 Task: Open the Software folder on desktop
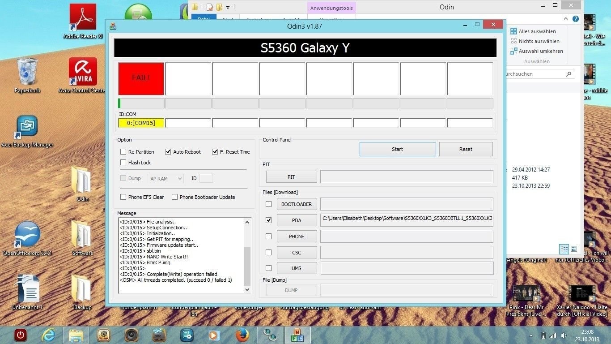pyautogui.click(x=83, y=238)
